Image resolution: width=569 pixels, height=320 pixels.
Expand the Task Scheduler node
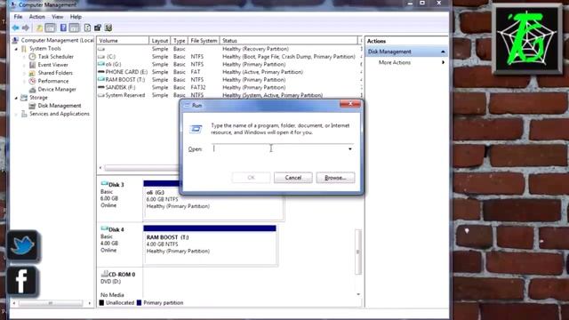25,57
